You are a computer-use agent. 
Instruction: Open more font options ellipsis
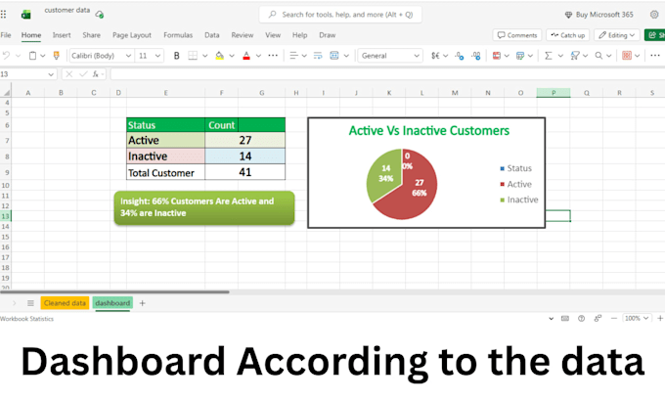273,55
